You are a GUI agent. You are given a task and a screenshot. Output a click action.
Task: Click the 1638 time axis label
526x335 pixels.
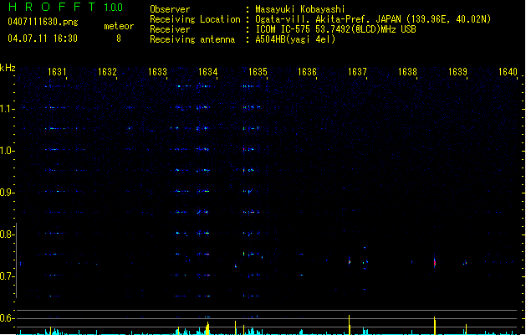point(407,72)
